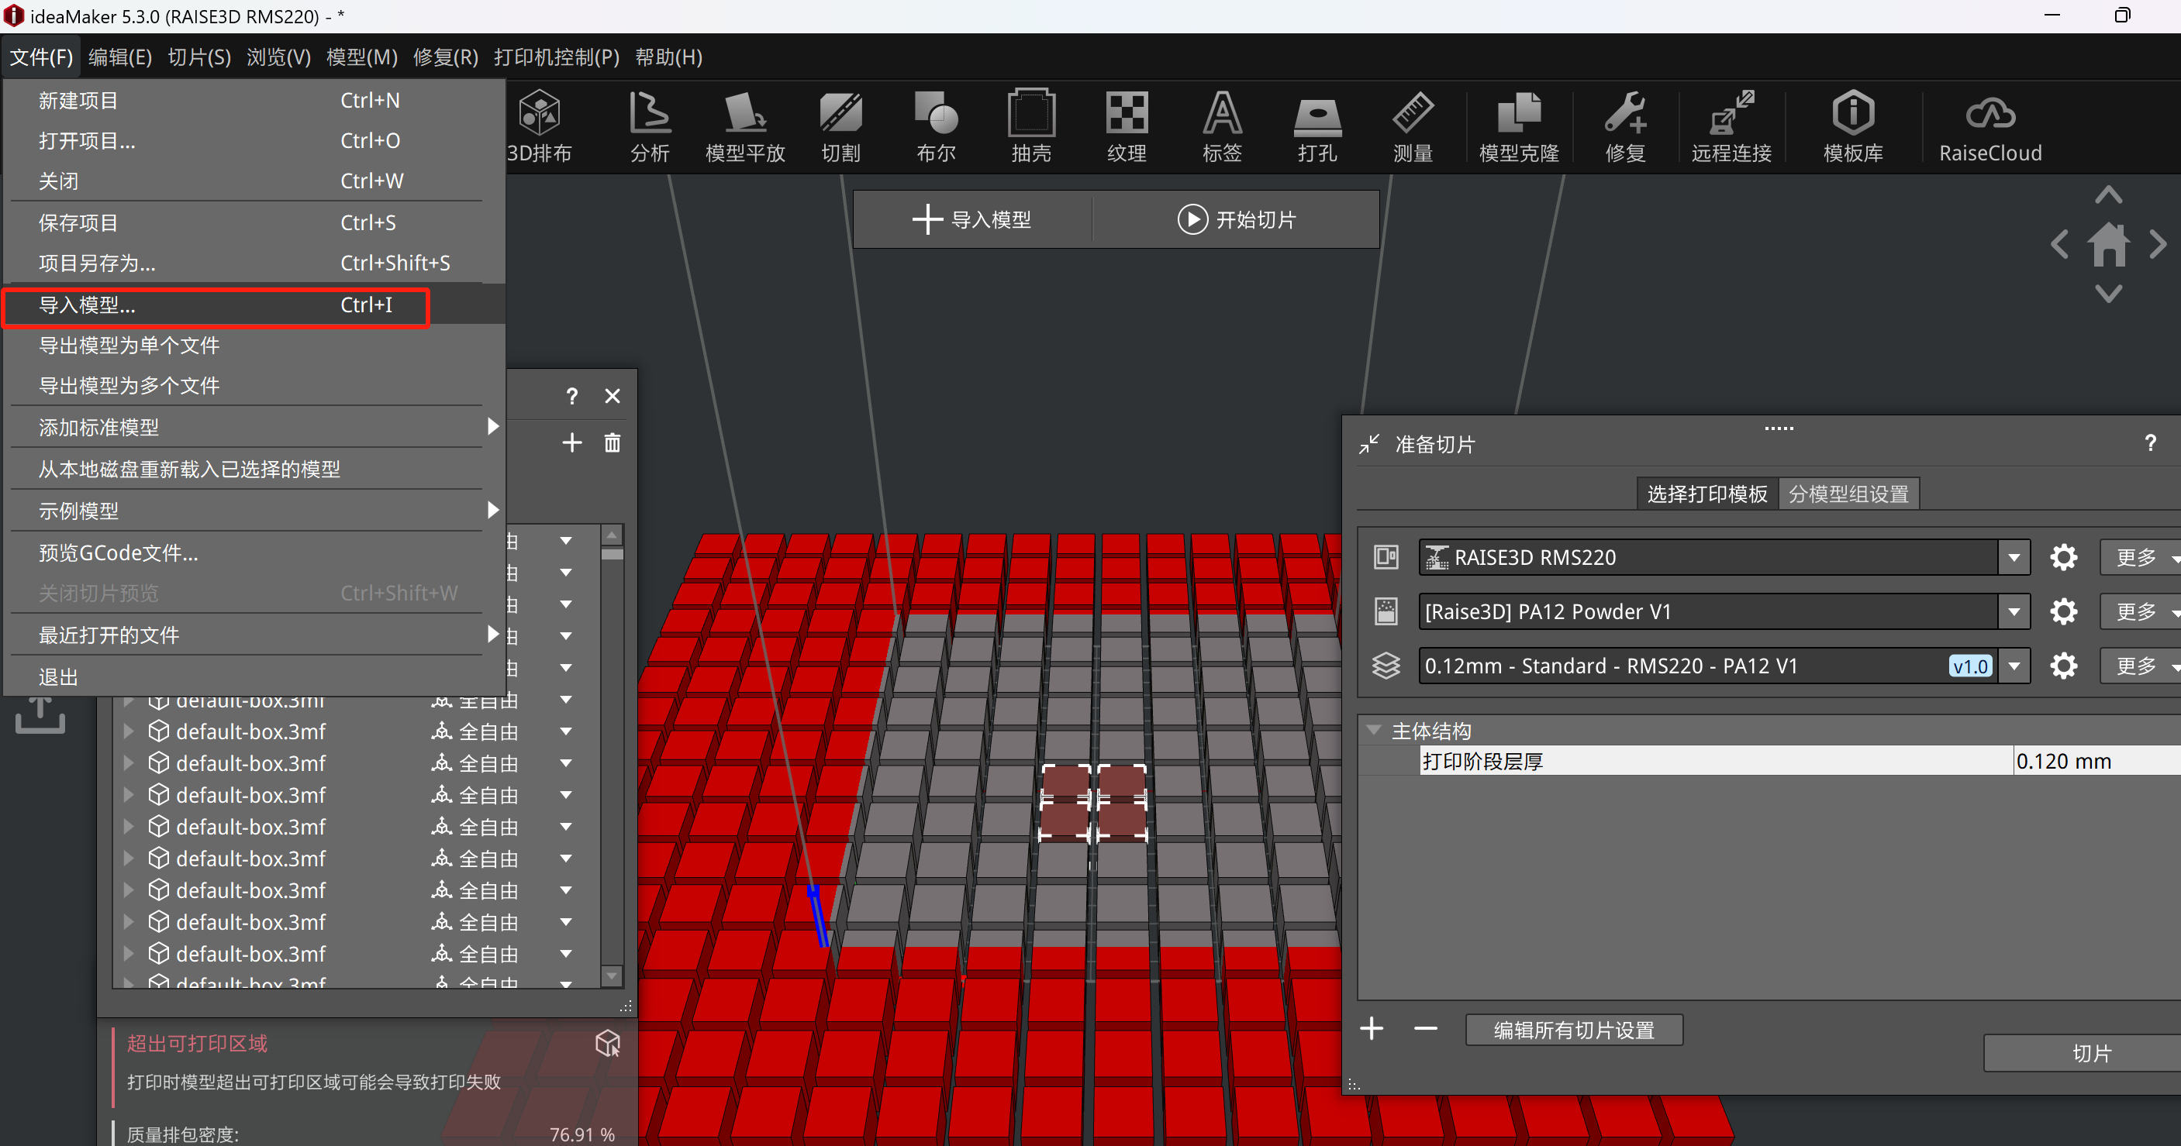Choose 退出 to exit ideaMaker
Viewport: 2181px width, 1146px height.
tap(254, 676)
